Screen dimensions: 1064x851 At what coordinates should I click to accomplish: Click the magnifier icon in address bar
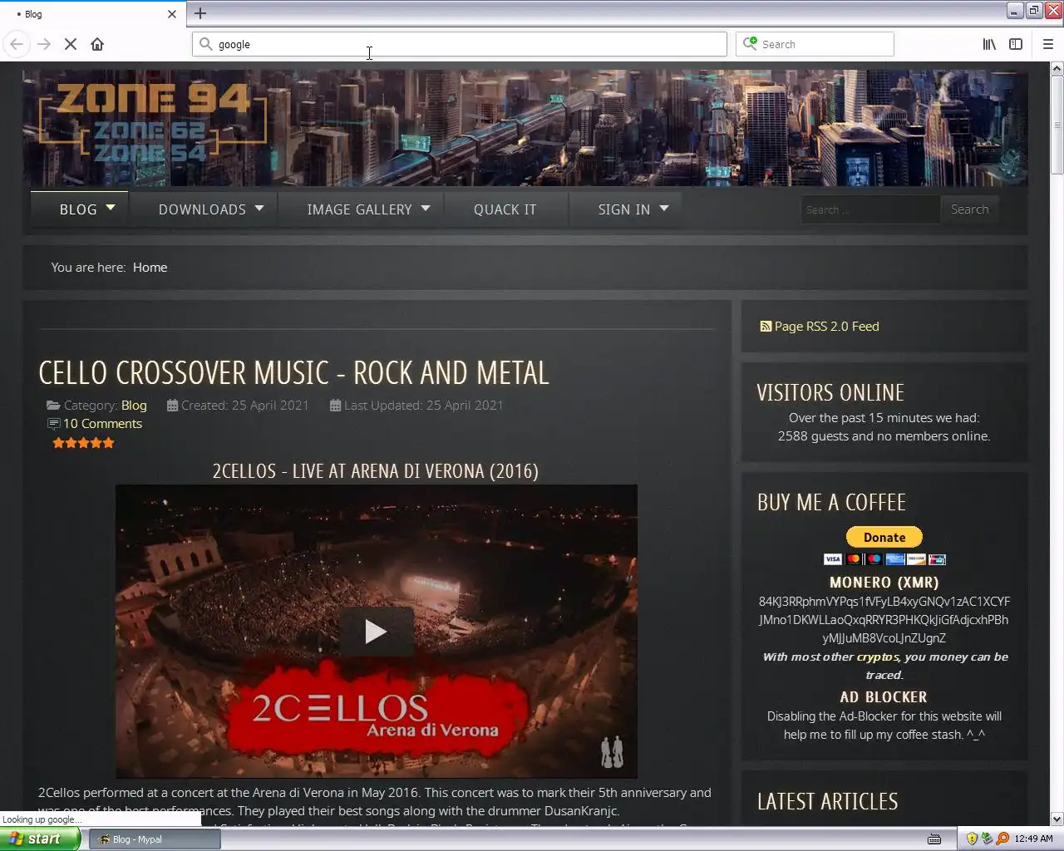(205, 44)
